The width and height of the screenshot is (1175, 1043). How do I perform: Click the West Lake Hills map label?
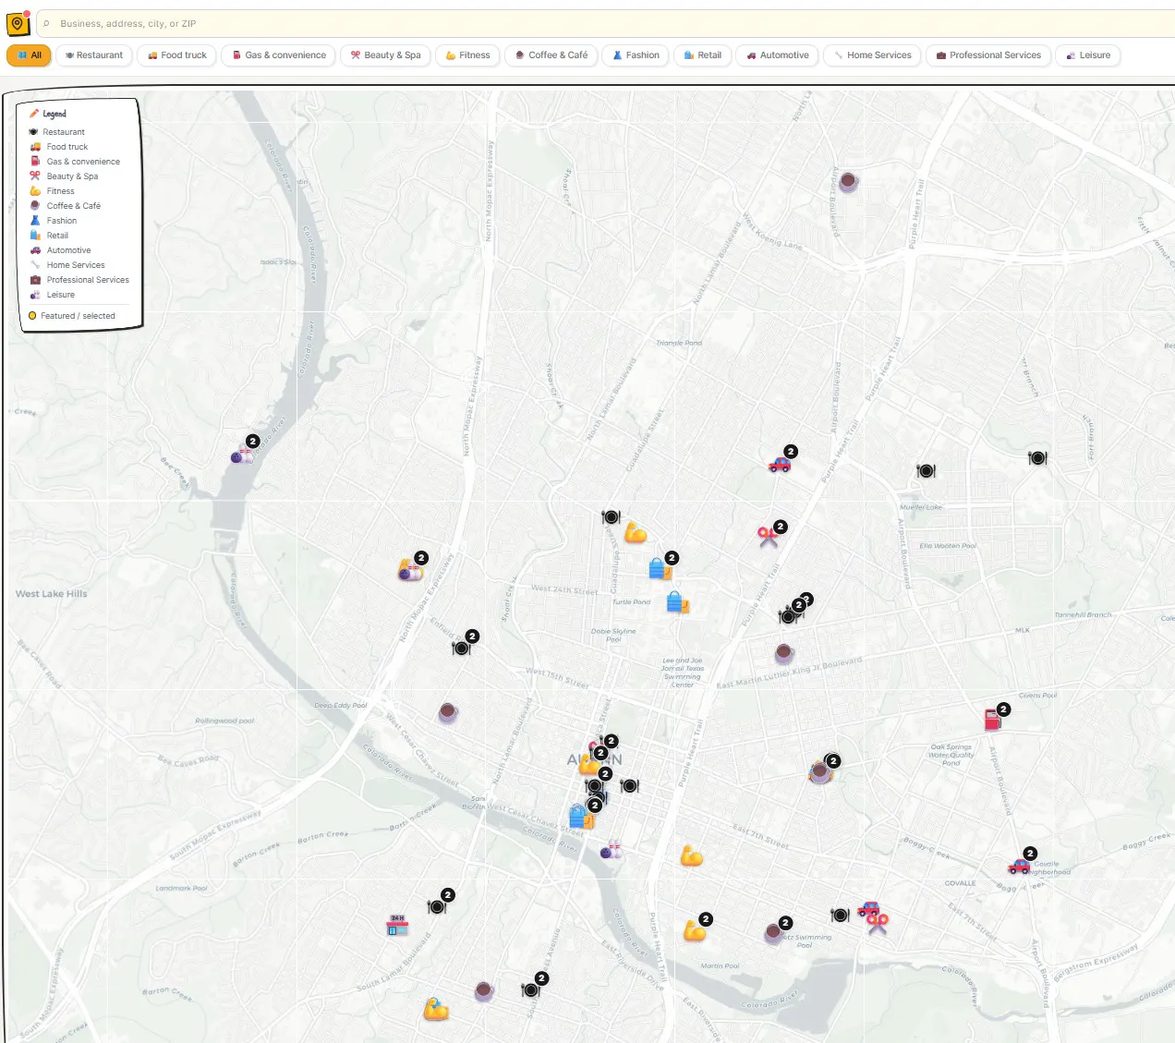[52, 594]
